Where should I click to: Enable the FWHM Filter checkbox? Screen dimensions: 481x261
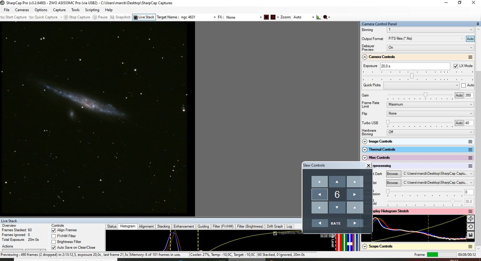point(54,236)
